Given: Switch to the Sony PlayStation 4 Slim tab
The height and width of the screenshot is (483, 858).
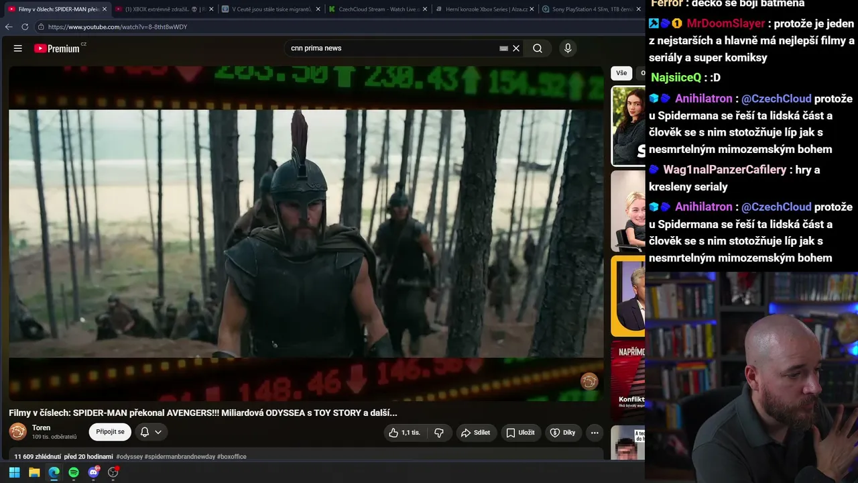Looking at the screenshot, I should (590, 9).
